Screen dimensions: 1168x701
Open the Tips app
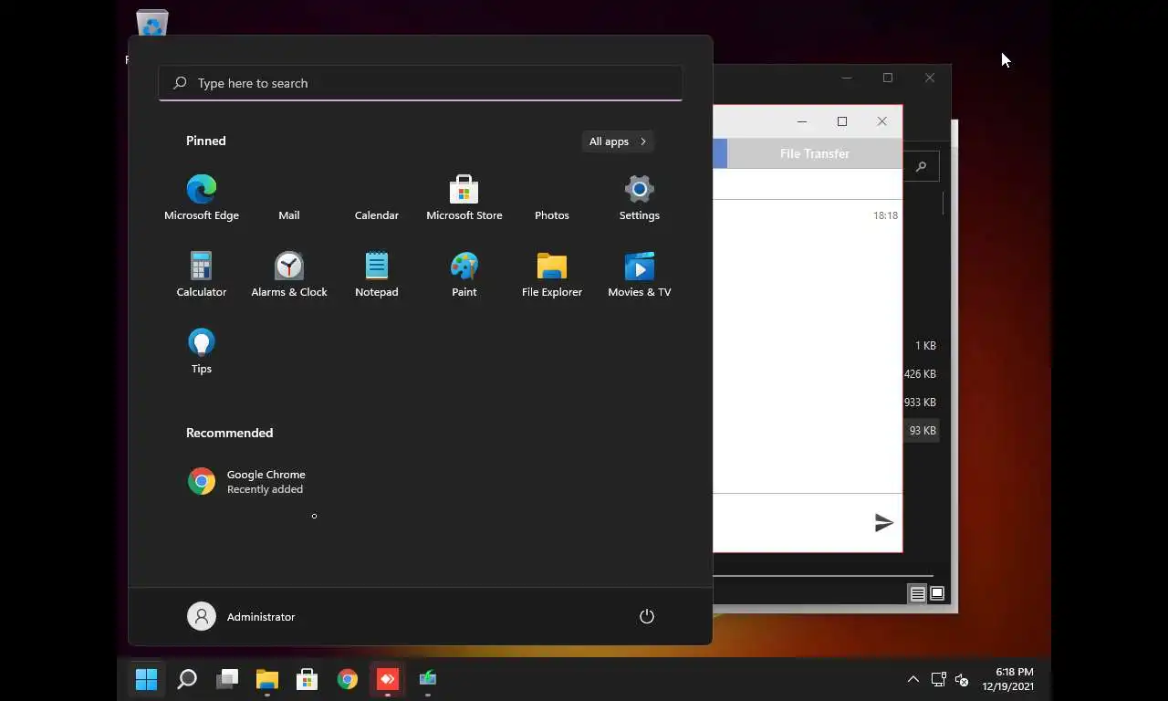(202, 350)
